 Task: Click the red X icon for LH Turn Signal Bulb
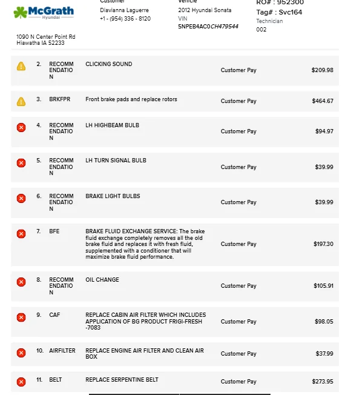[21, 163]
